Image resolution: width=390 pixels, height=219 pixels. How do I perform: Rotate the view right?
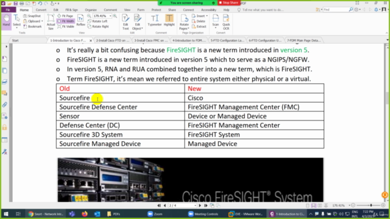click(x=98, y=26)
